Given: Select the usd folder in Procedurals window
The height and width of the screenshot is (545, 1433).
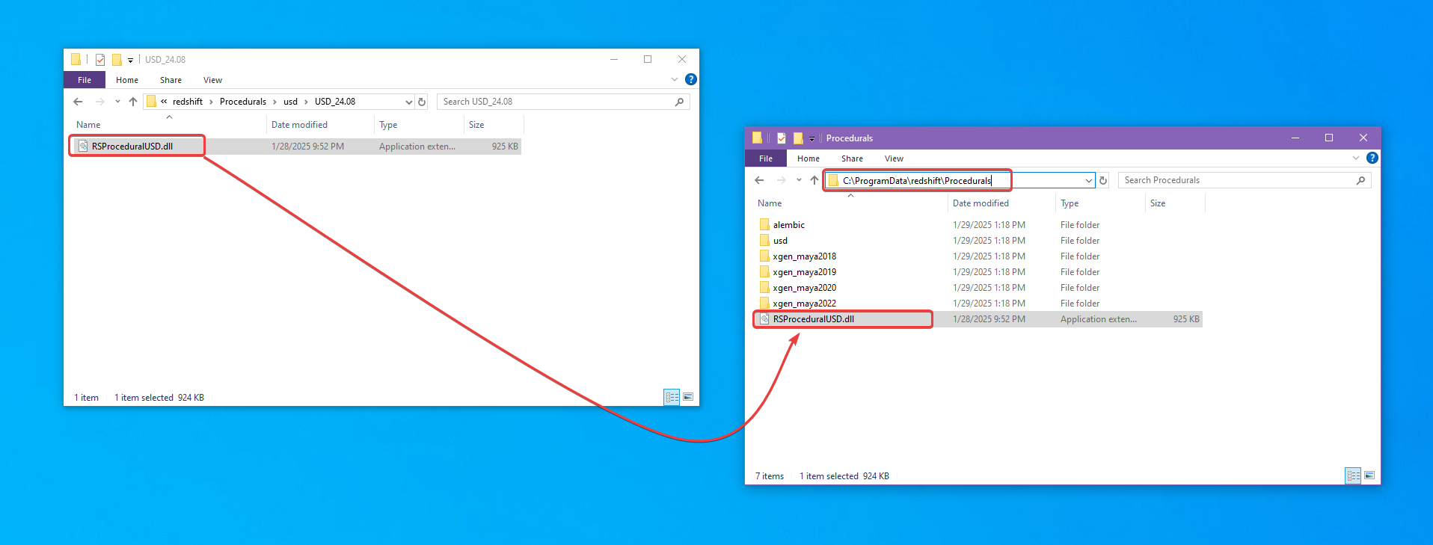Looking at the screenshot, I should coord(780,241).
